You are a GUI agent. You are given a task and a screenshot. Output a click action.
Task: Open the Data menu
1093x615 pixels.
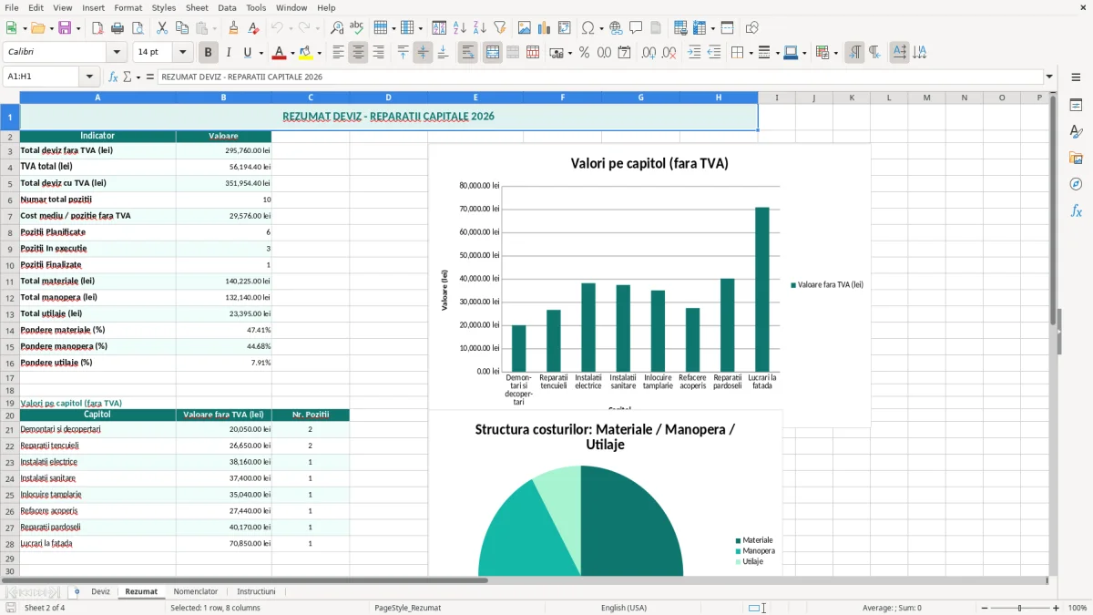click(227, 7)
